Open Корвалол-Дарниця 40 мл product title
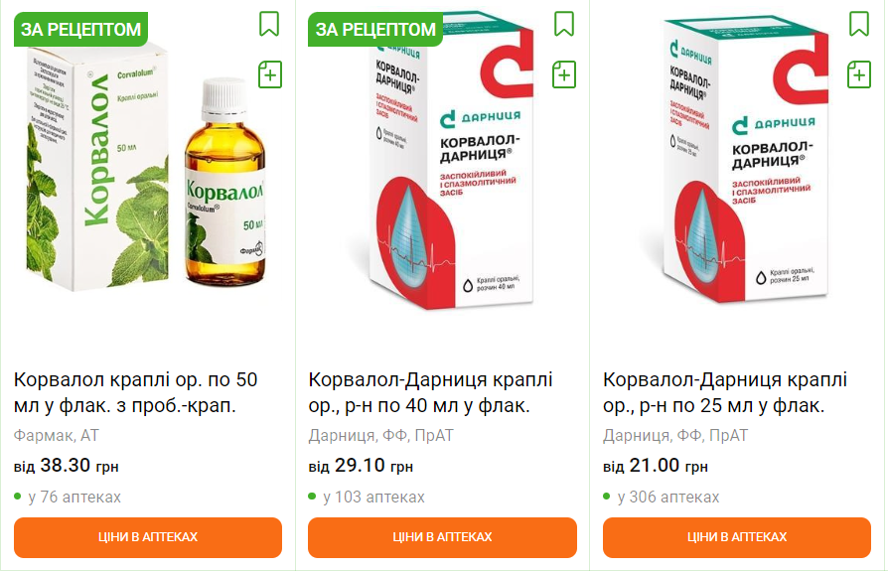Screen dimensions: 888x571 click(430, 392)
